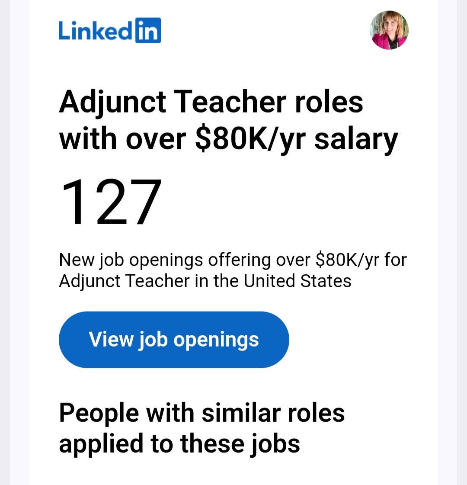This screenshot has width=467, height=485.
Task: Click 'United States' in the description
Action: pyautogui.click(x=297, y=281)
